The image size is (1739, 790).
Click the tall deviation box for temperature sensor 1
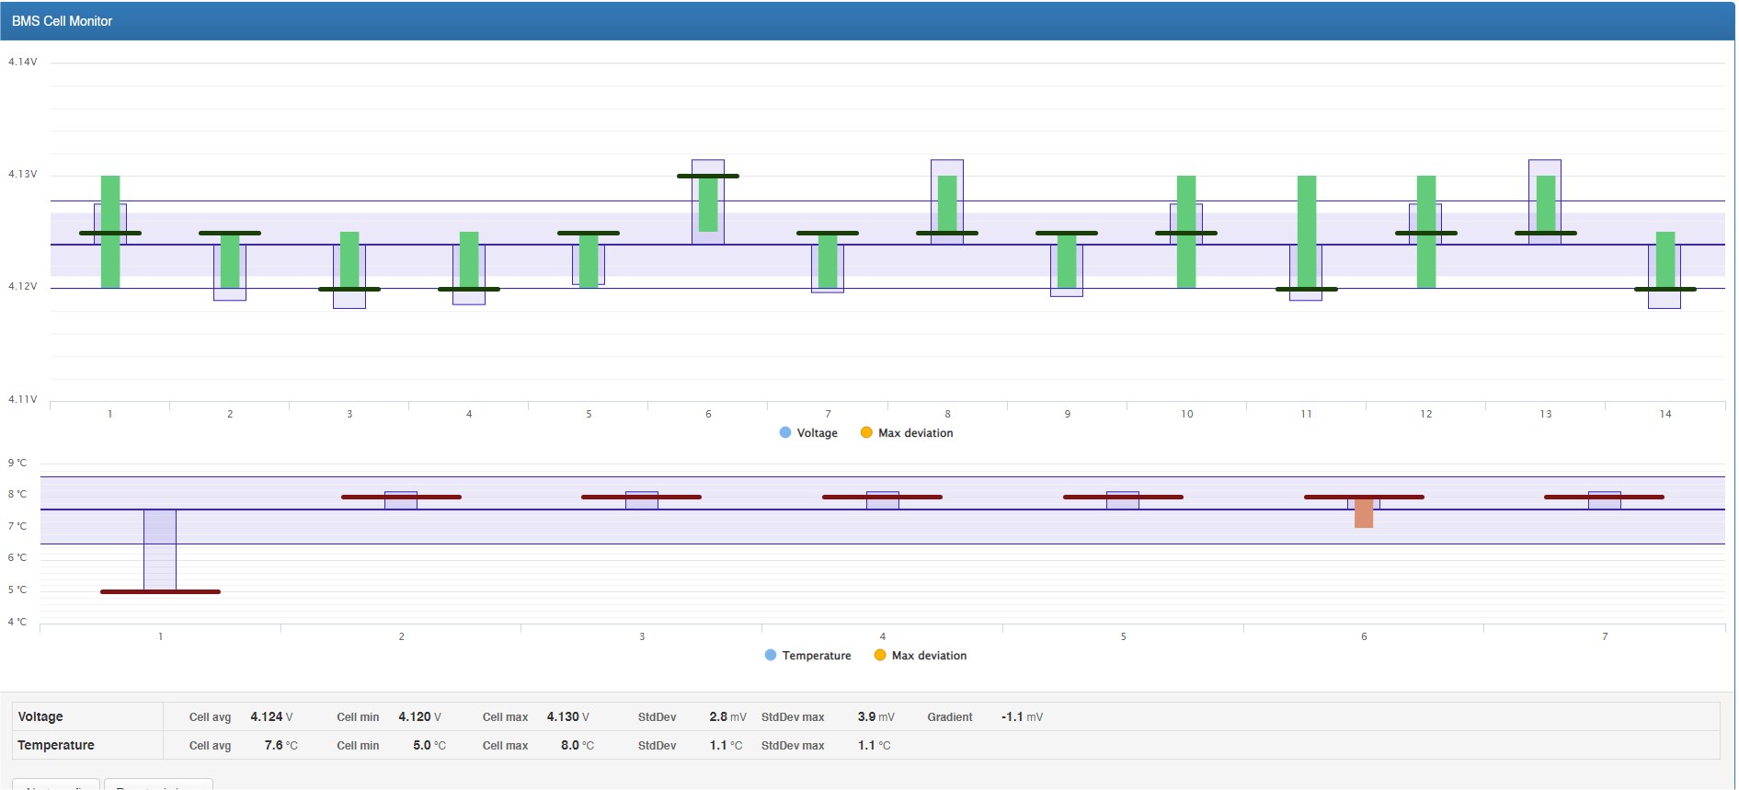coord(160,549)
